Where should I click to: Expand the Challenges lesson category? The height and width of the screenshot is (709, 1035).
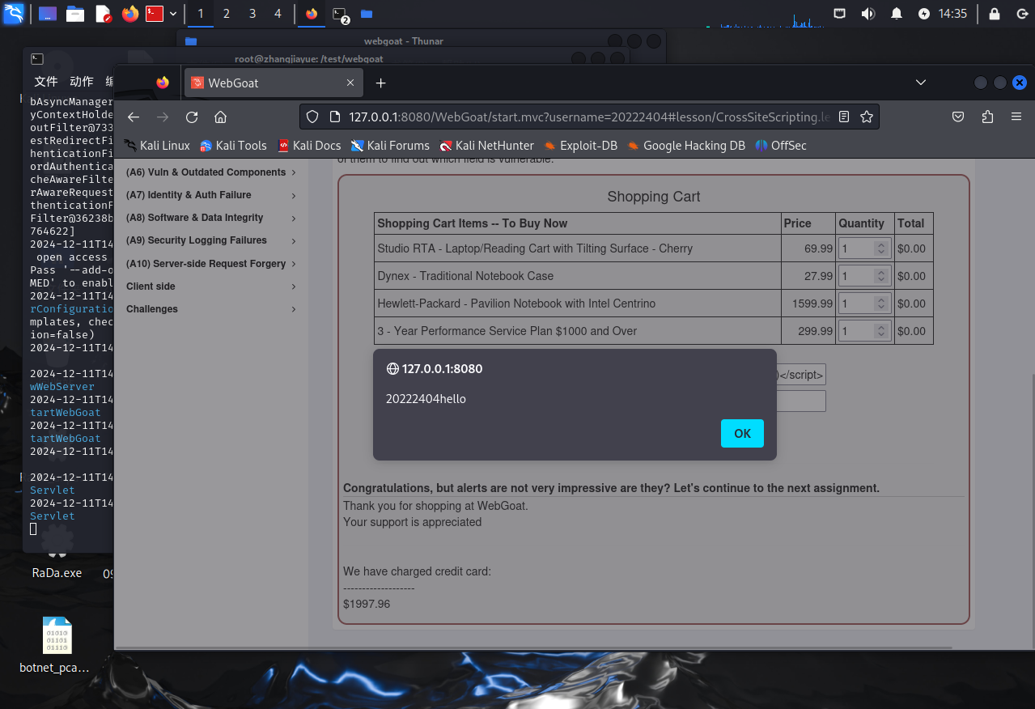coord(210,309)
